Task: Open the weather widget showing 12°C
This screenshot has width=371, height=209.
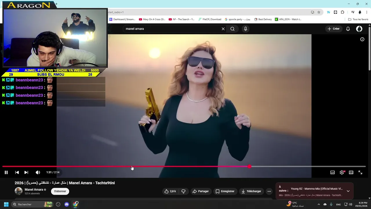Action: pyautogui.click(x=295, y=204)
